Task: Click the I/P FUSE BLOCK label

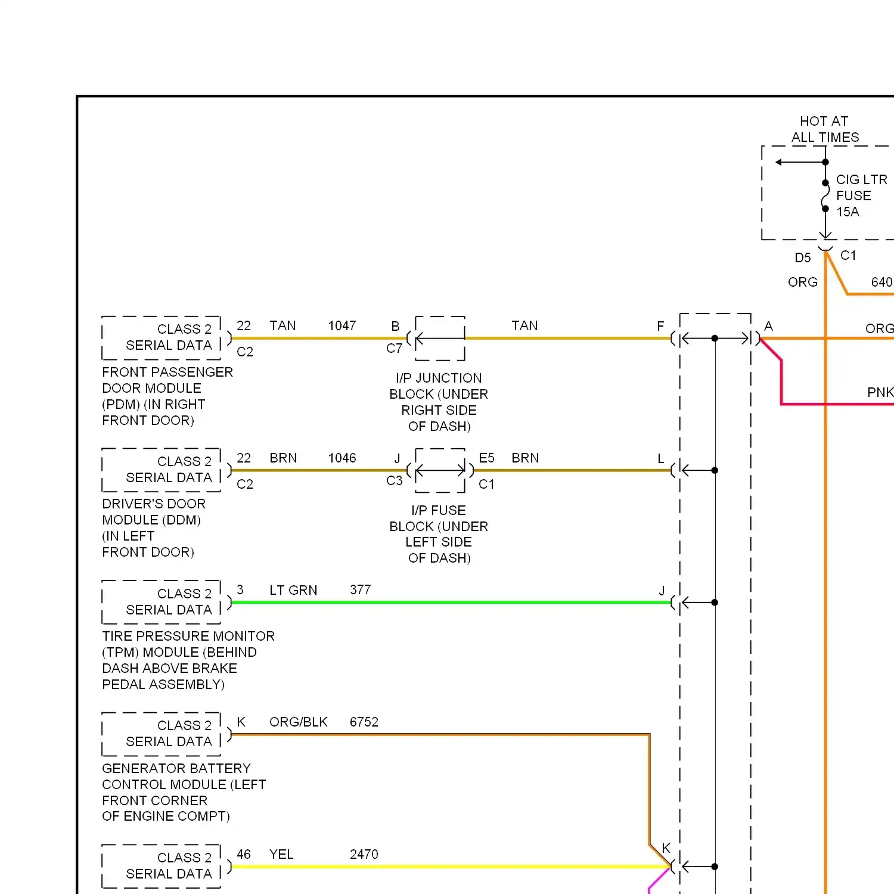Action: [439, 534]
